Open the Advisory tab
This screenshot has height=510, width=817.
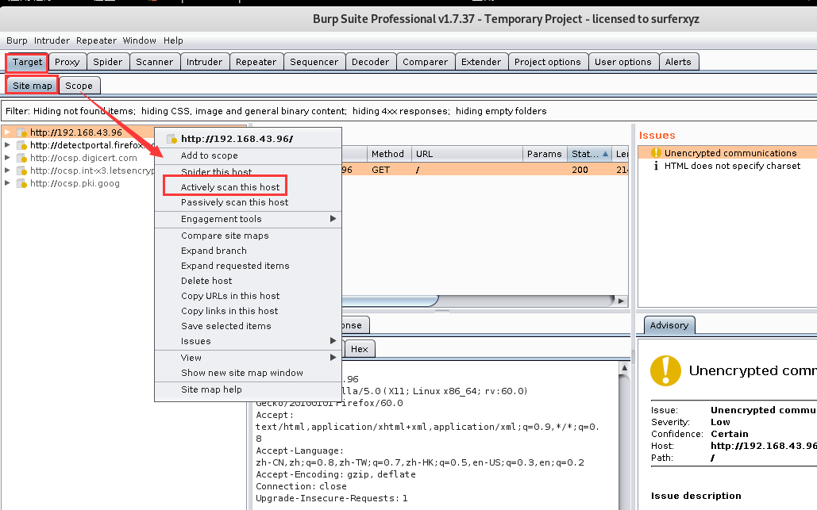tap(669, 325)
